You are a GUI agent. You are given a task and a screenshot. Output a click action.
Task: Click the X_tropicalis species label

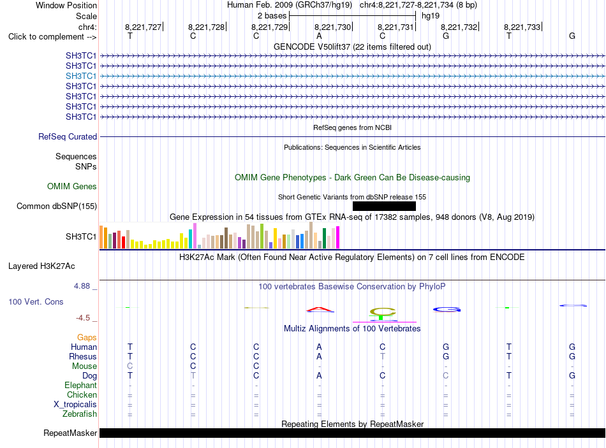click(x=75, y=405)
